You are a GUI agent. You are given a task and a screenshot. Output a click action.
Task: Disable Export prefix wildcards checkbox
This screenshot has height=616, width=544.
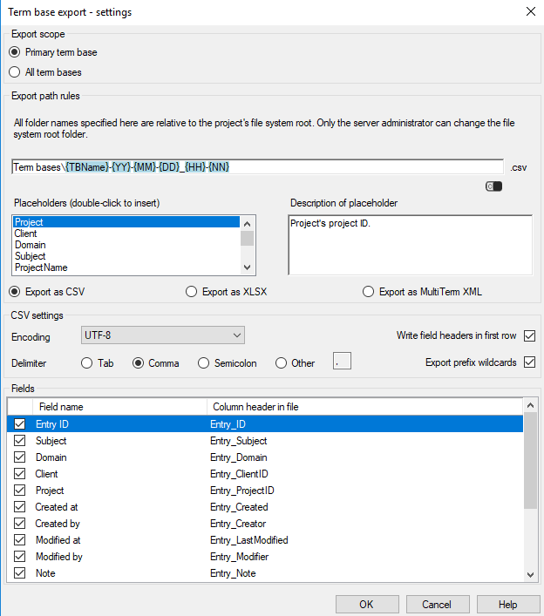pos(528,362)
